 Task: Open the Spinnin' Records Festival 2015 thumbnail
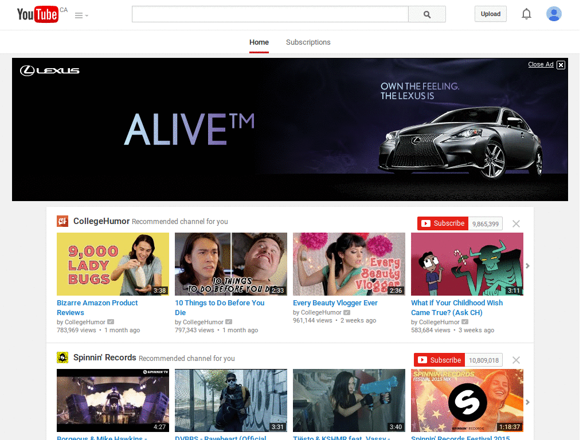coord(467,400)
